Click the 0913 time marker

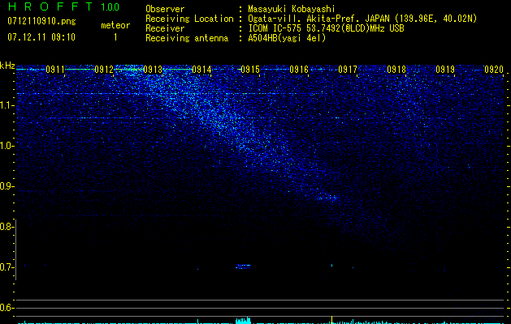pyautogui.click(x=153, y=70)
